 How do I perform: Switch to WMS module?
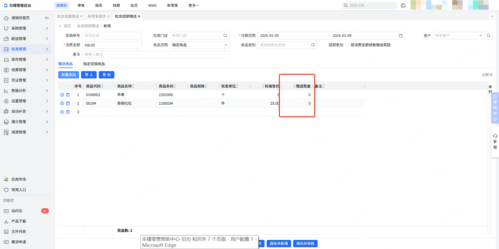[153, 5]
